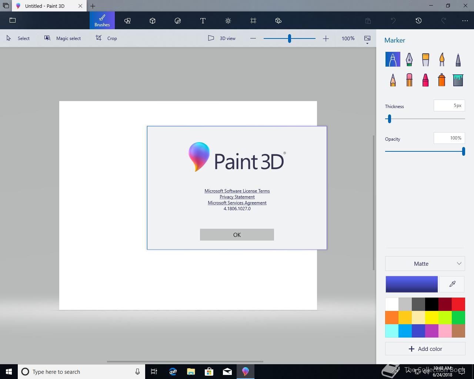474x379 pixels.
Task: Select the Fill bucket tool
Action: 458,80
